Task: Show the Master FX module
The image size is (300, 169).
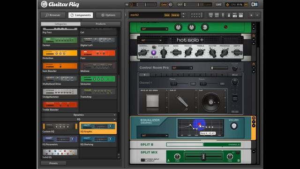Action: (x=241, y=15)
